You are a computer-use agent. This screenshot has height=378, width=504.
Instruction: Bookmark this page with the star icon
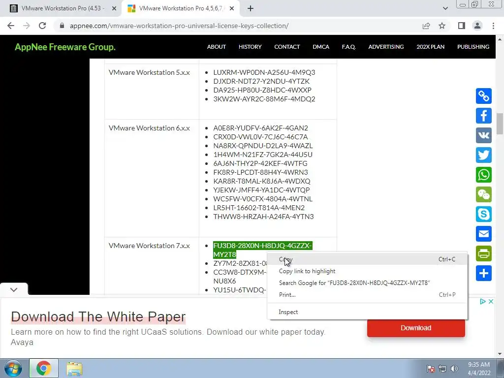442,26
